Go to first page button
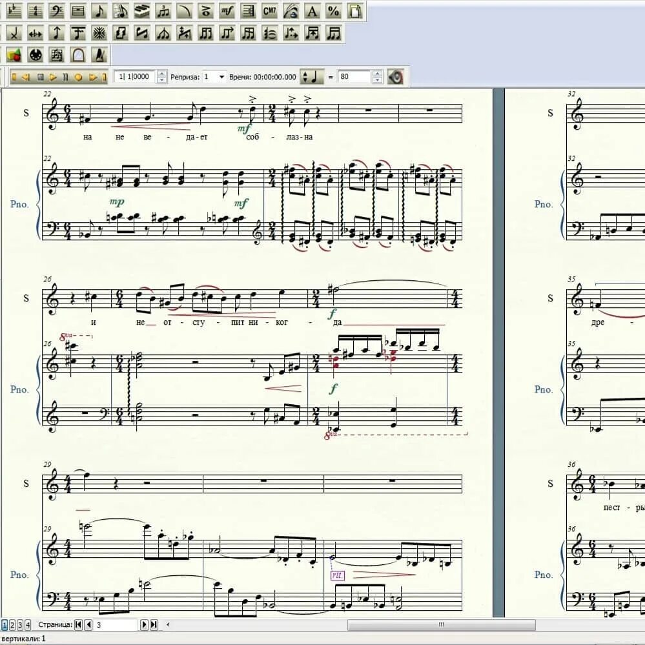 (78, 625)
